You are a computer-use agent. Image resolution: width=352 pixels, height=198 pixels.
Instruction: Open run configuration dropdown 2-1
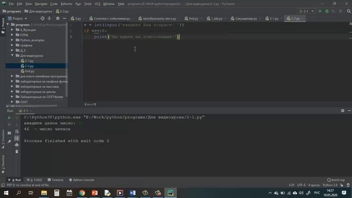306,11
